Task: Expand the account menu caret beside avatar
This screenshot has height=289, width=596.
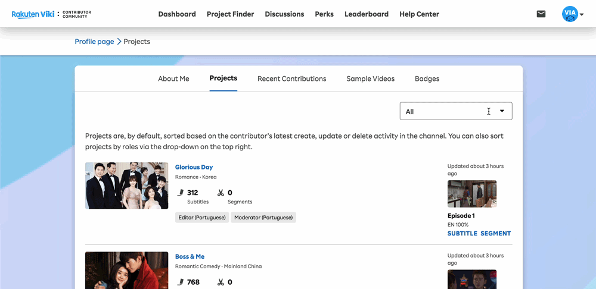Action: point(582,15)
